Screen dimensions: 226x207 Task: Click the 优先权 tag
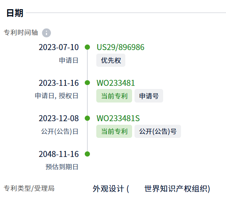(111, 60)
